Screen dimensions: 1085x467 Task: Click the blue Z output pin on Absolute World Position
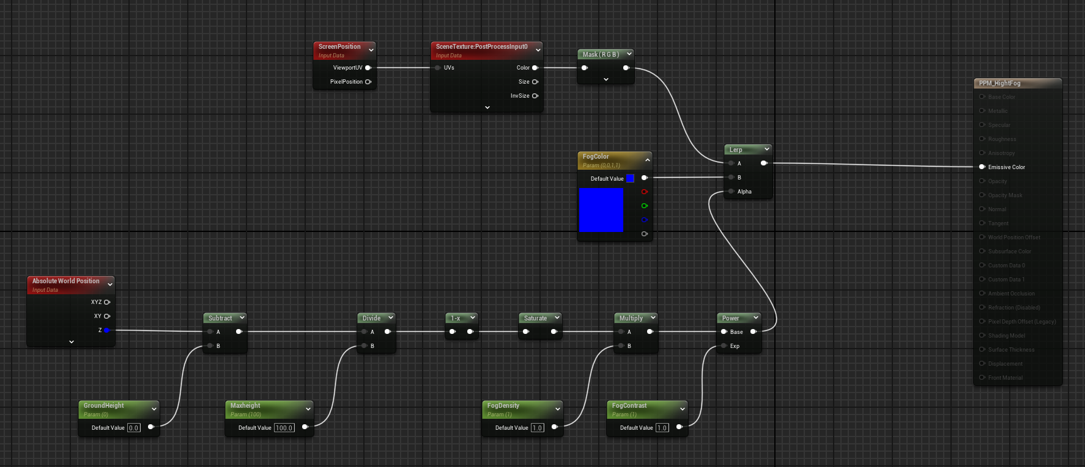pos(106,330)
